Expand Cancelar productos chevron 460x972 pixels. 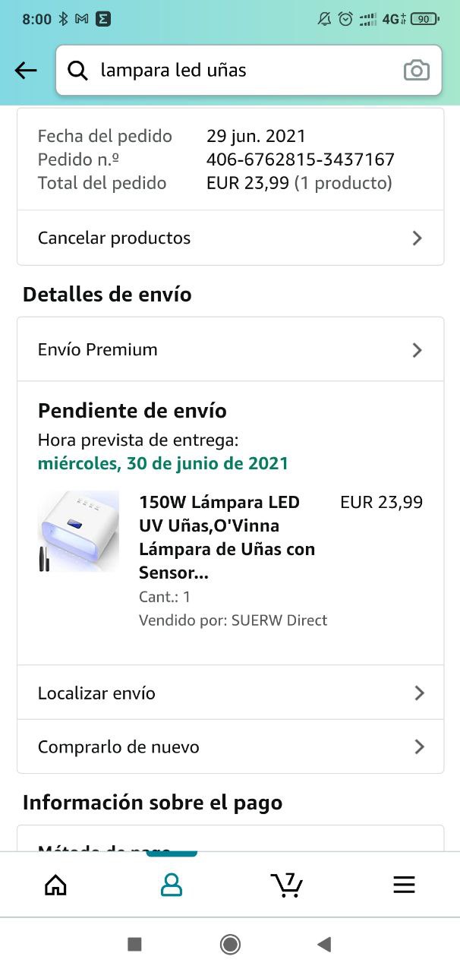pyautogui.click(x=417, y=238)
